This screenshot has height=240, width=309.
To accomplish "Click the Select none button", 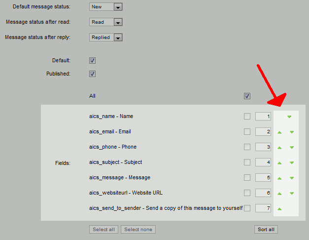I will click(x=138, y=229).
